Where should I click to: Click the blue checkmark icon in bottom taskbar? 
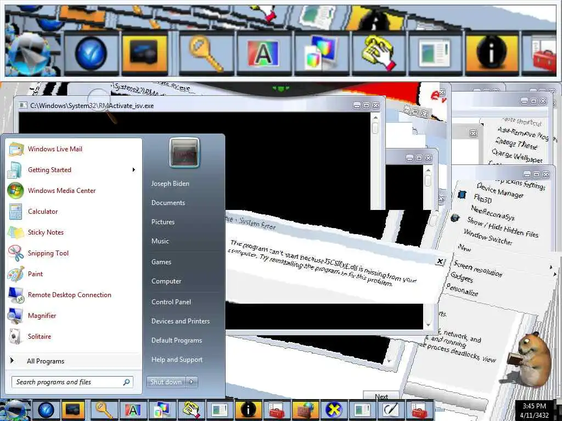[46, 410]
